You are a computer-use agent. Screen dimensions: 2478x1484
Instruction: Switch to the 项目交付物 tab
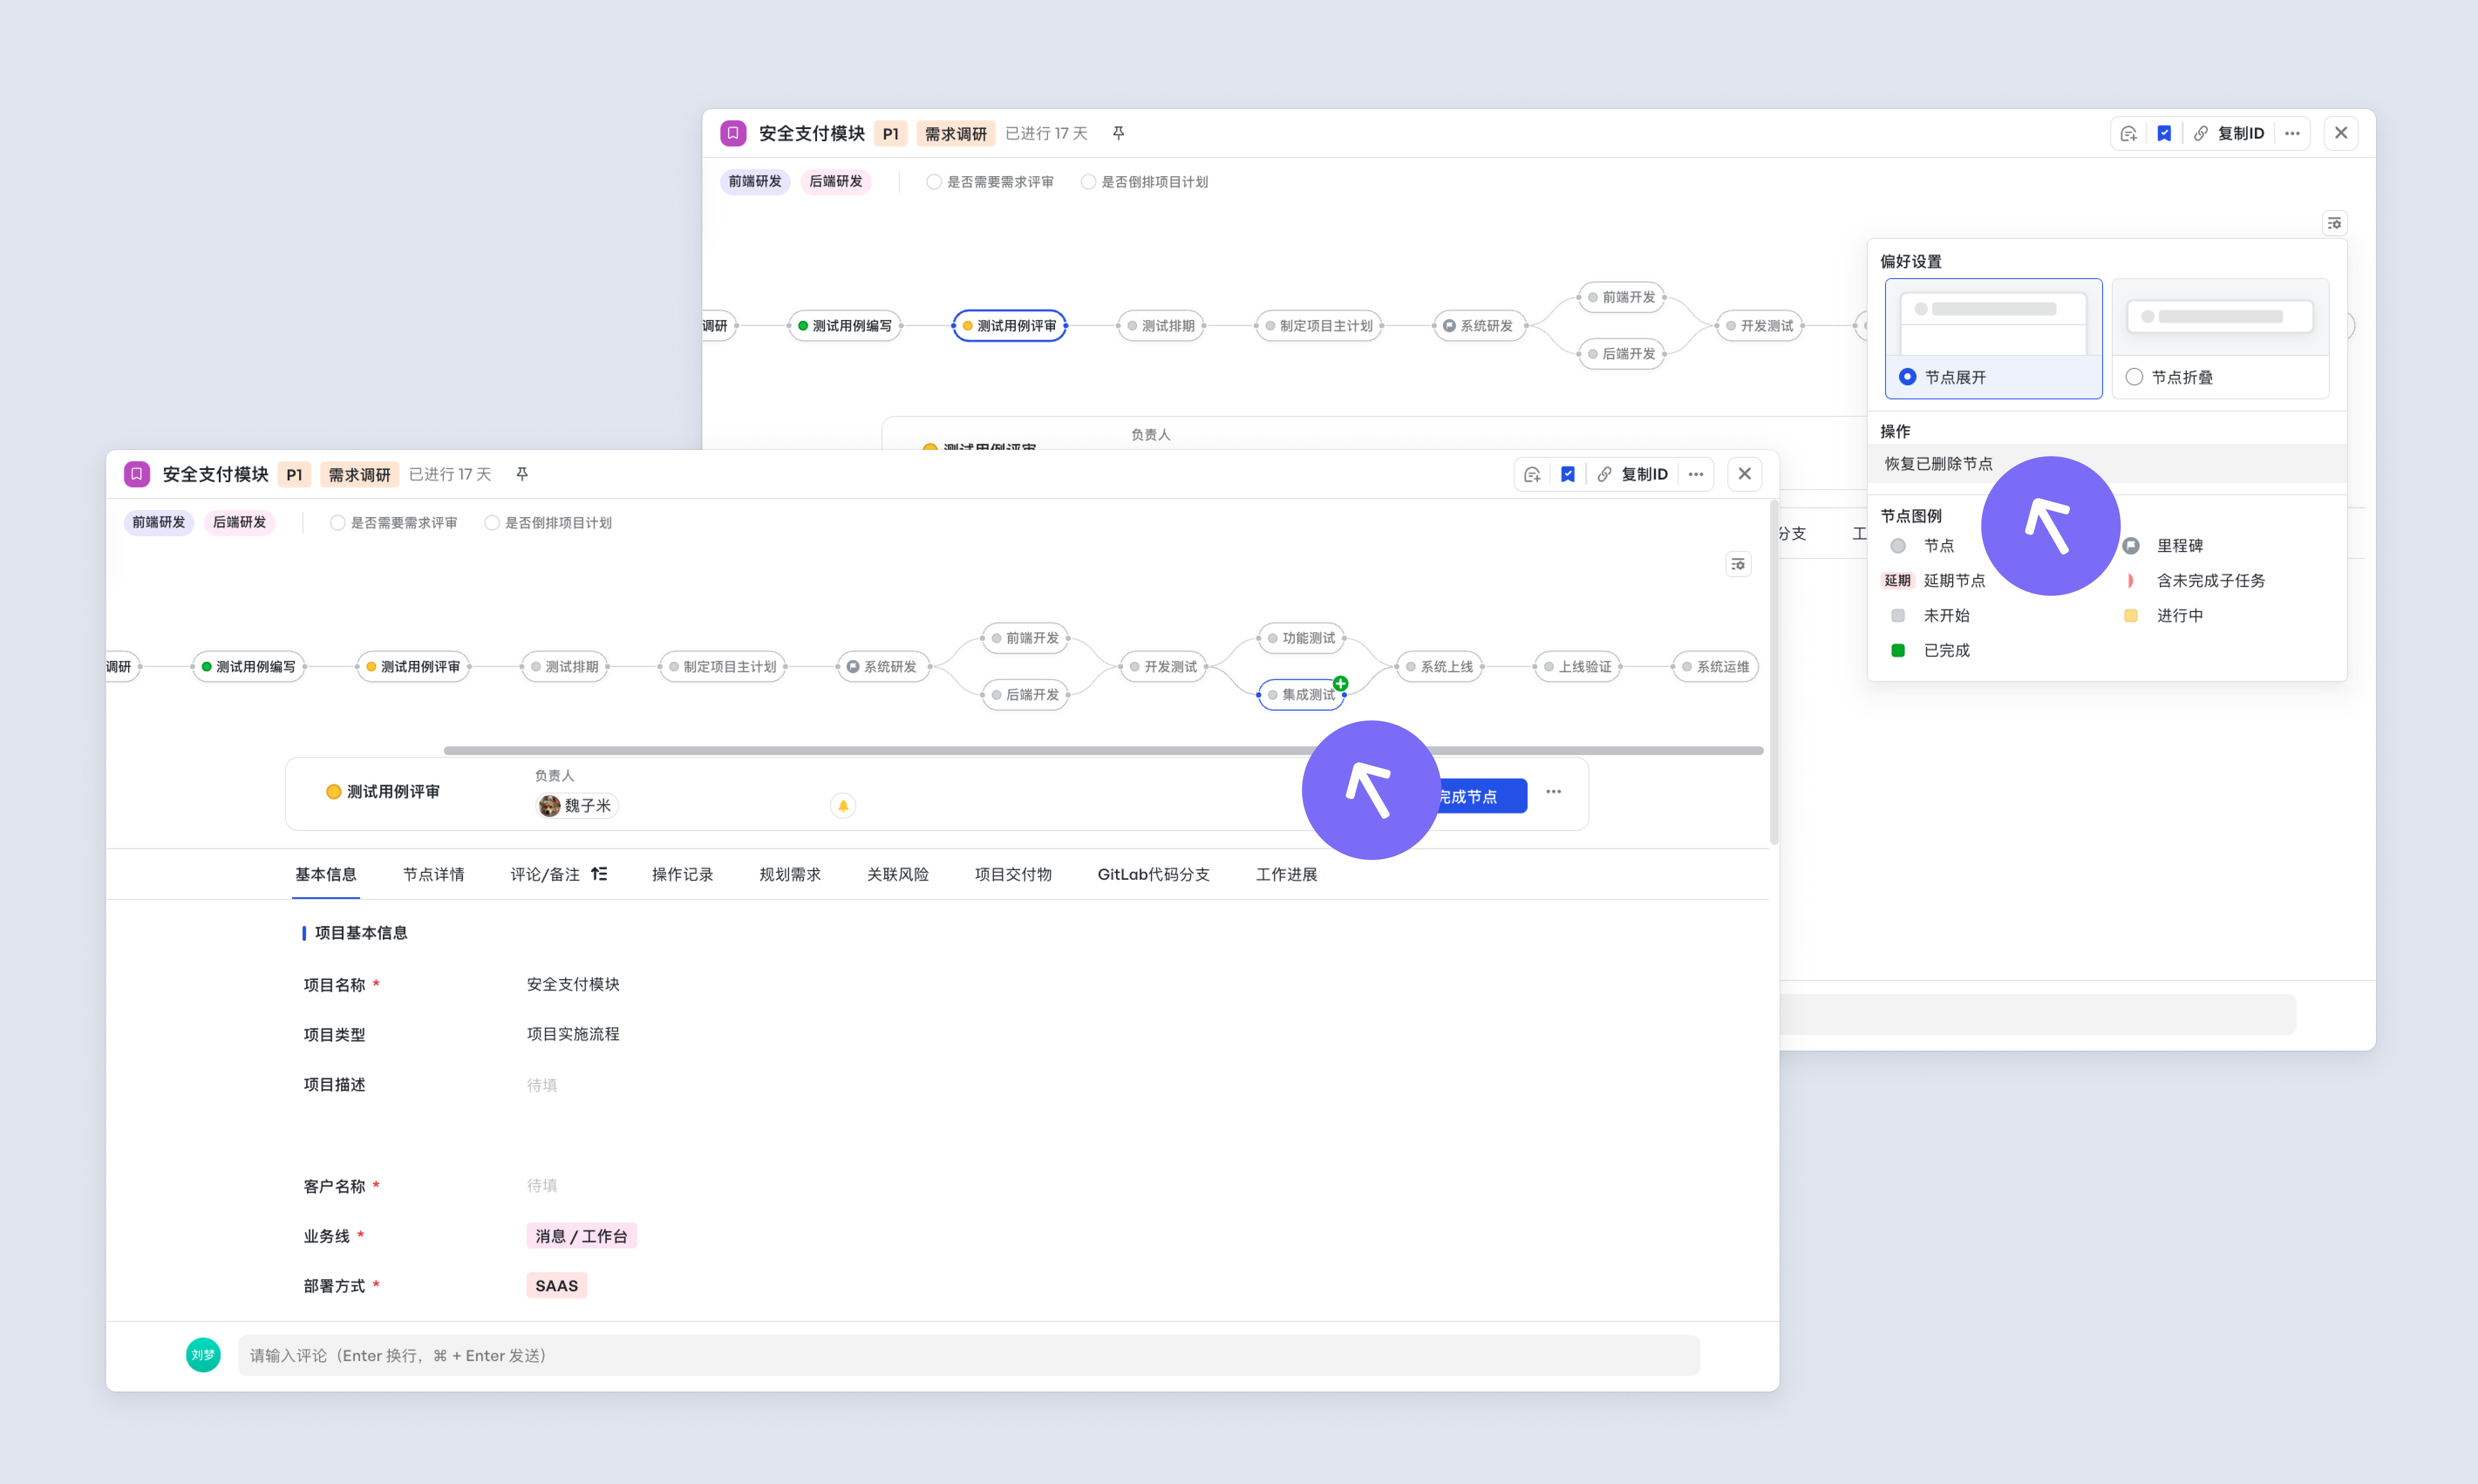1013,874
